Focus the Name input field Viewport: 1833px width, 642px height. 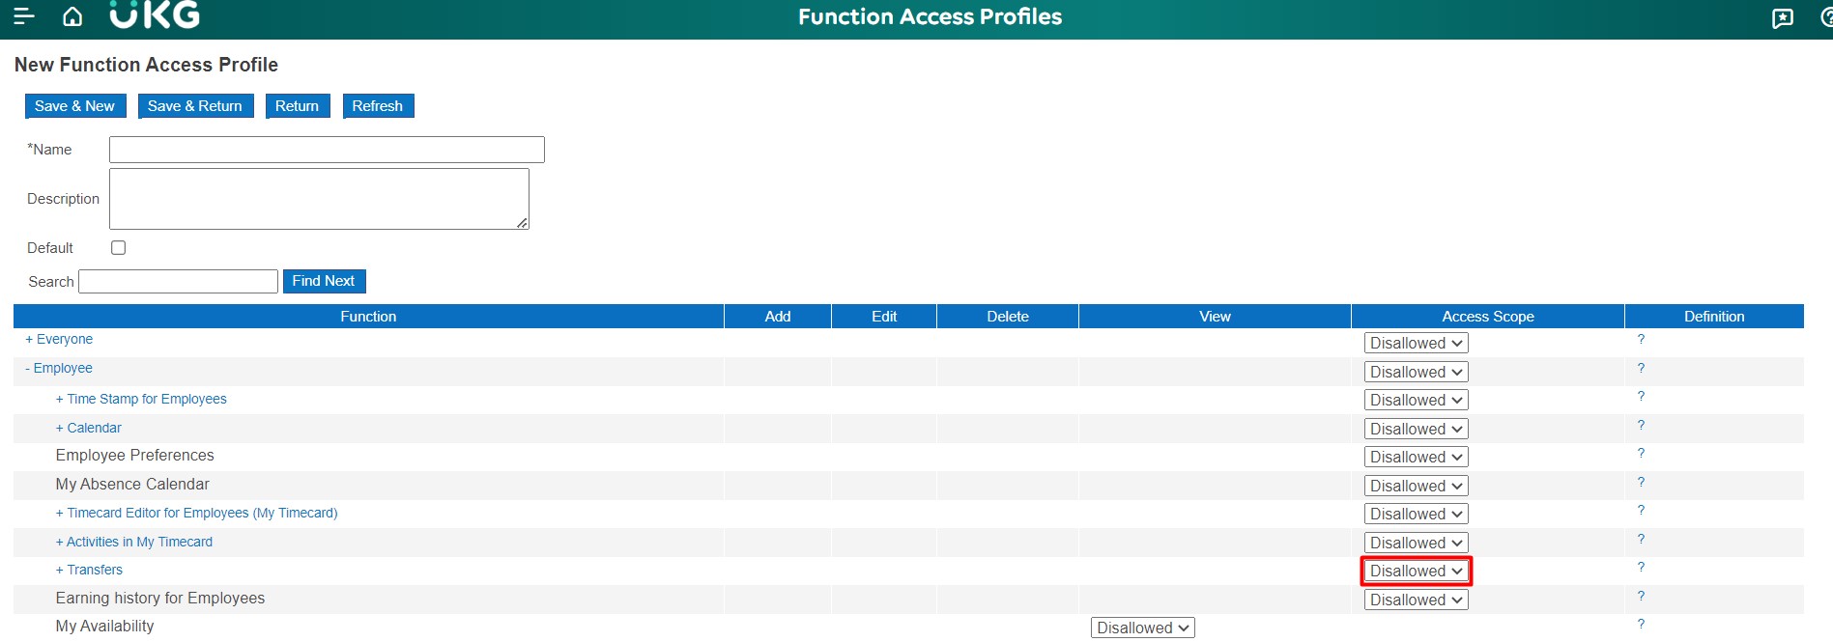pos(327,150)
